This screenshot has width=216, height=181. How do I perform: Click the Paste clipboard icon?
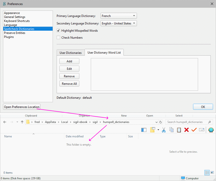(x=179, y=130)
